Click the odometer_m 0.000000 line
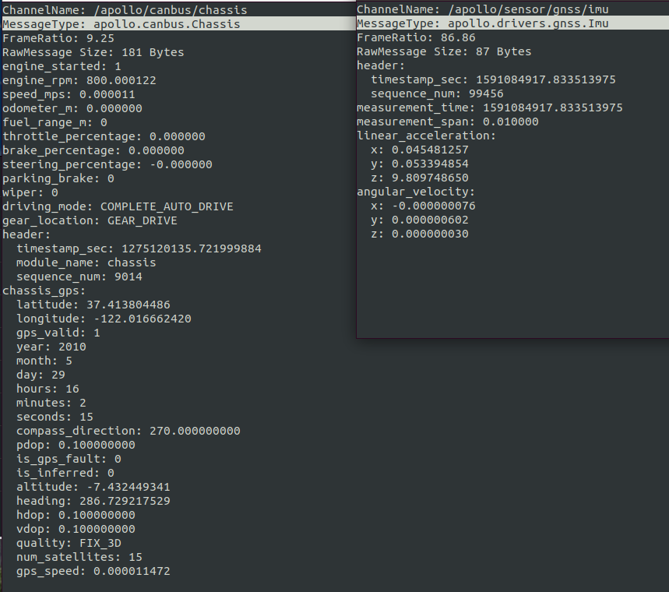The image size is (669, 592). 72,108
